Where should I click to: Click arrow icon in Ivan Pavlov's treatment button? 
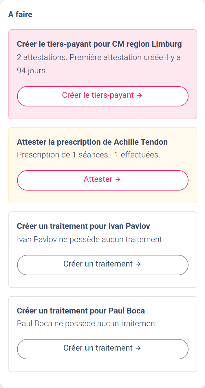(x=138, y=264)
